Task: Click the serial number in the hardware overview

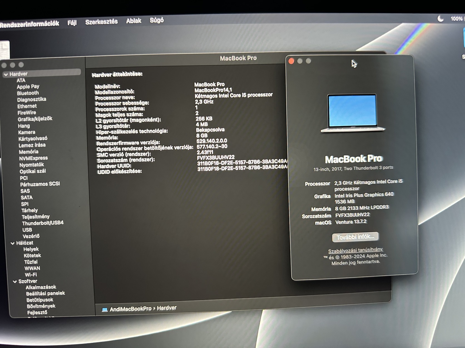Action: 216,158
